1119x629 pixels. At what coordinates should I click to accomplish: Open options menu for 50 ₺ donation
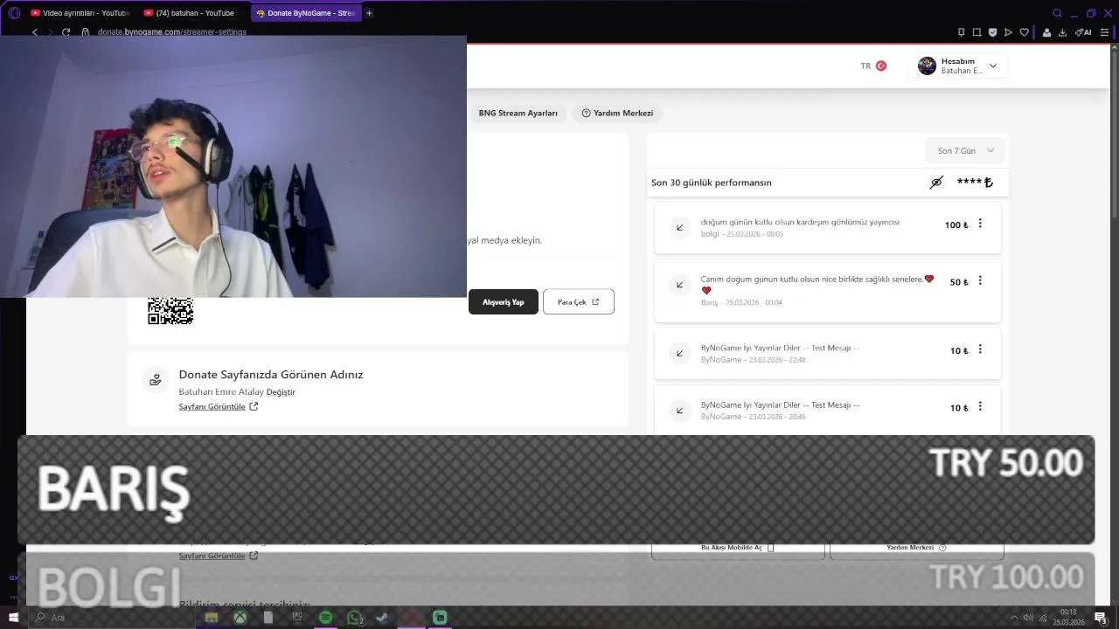[980, 280]
